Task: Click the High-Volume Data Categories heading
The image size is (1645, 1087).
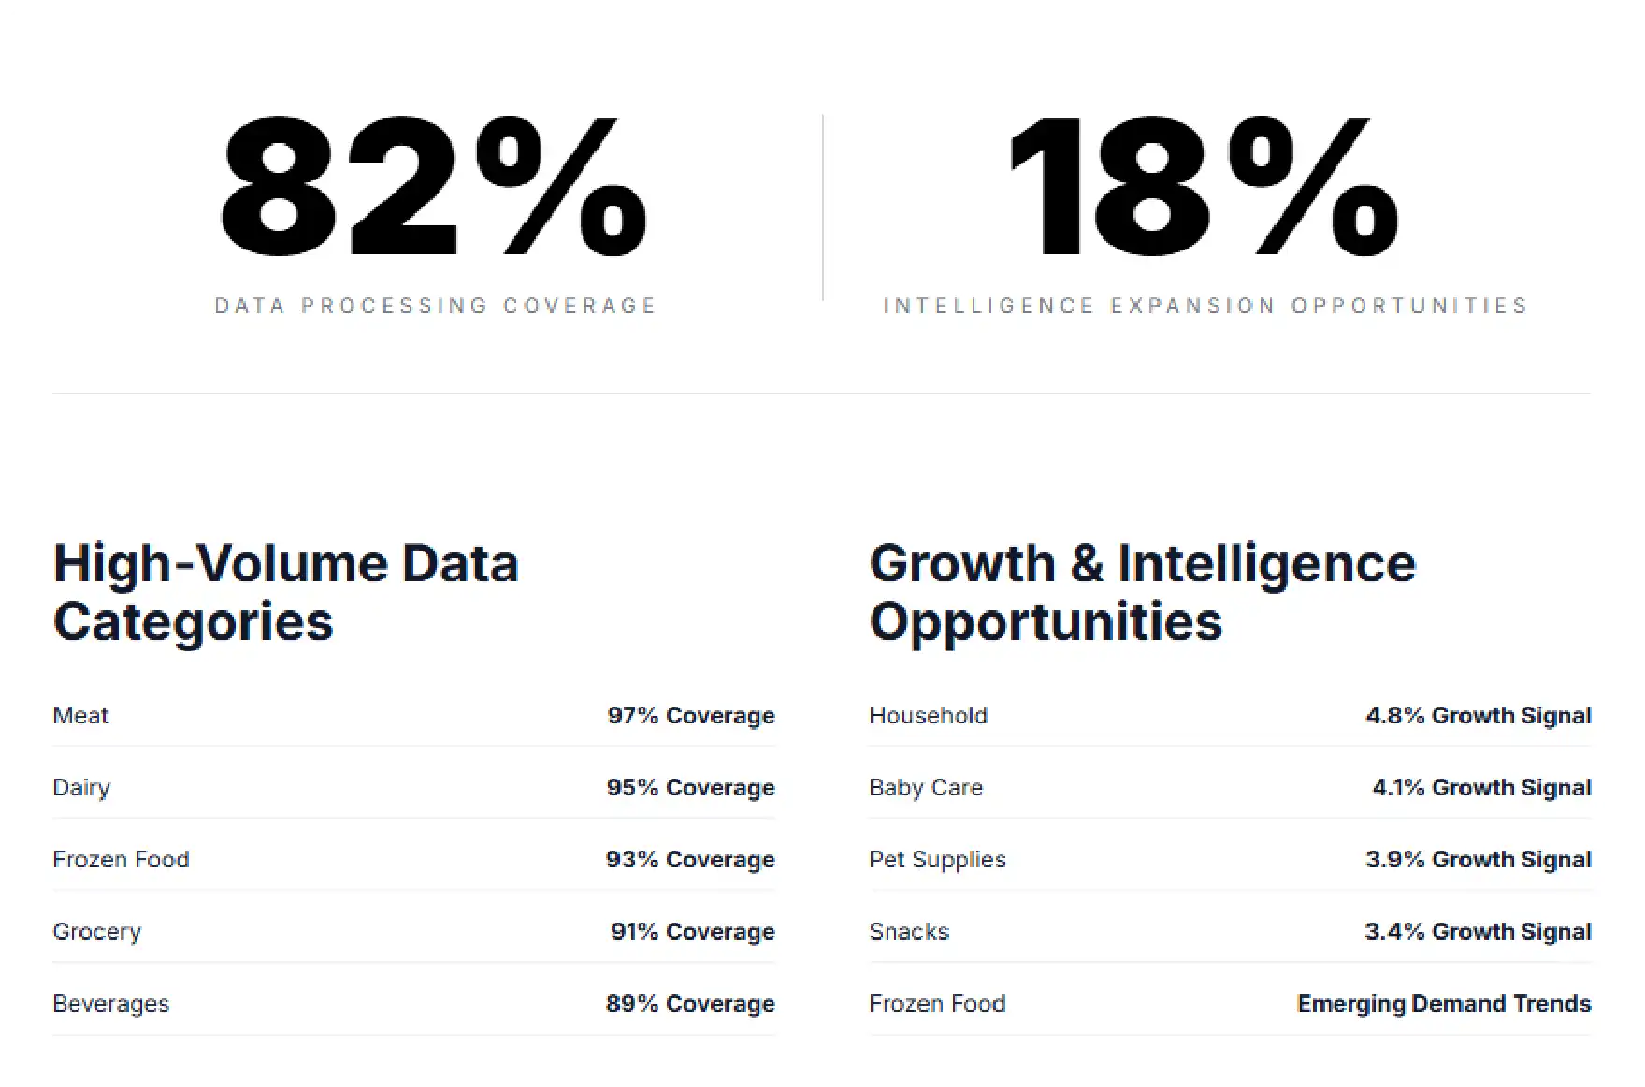Action: (x=286, y=593)
